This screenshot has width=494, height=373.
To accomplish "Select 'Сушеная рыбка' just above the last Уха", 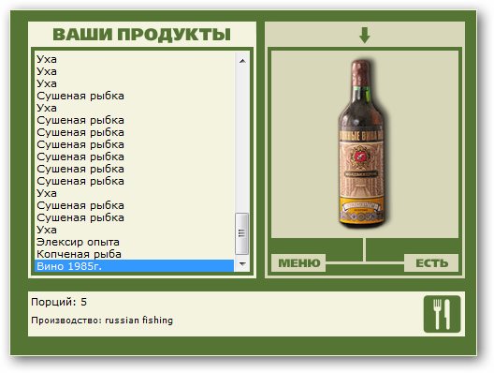I will (x=134, y=217).
